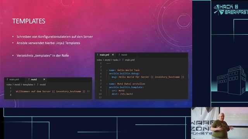Click the '---' document start line
Viewport: 248px width, 139px height.
108,63
